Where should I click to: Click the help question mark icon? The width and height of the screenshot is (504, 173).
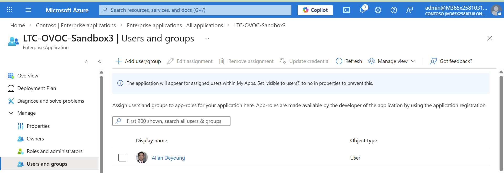pyautogui.click(x=393, y=10)
